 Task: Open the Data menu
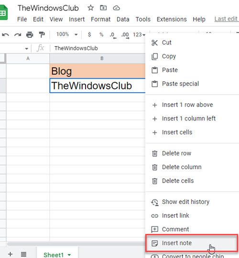point(123,19)
